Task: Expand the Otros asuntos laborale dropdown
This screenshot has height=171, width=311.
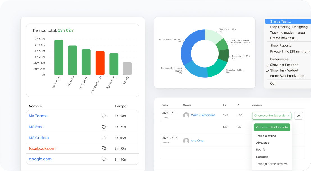Action: tap(272, 116)
